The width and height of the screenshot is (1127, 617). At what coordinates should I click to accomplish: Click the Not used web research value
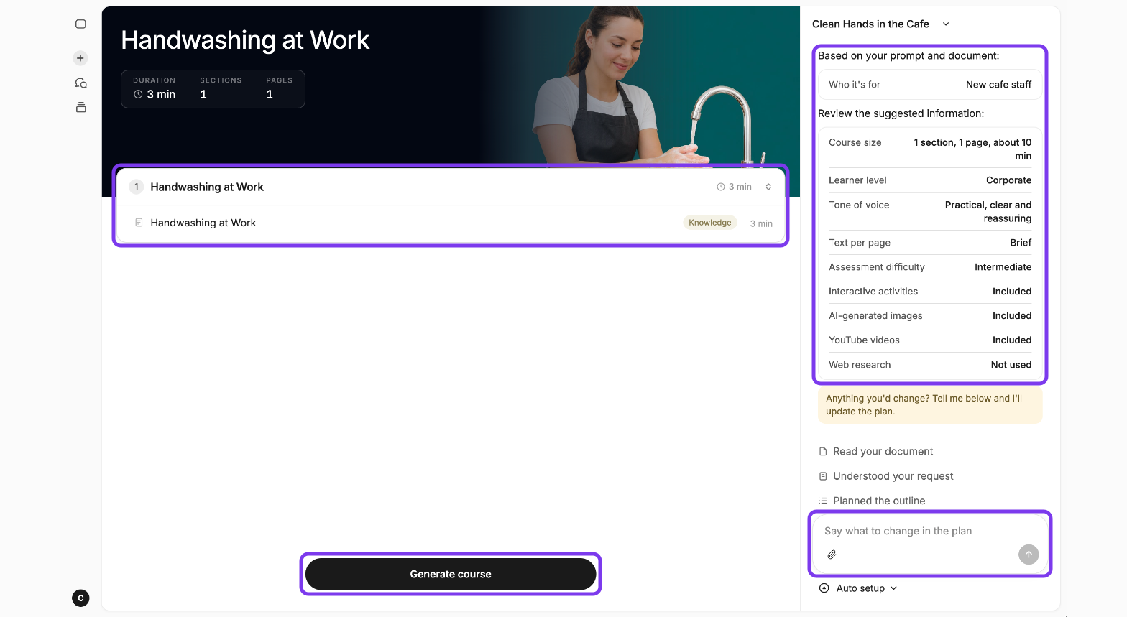coord(1011,365)
